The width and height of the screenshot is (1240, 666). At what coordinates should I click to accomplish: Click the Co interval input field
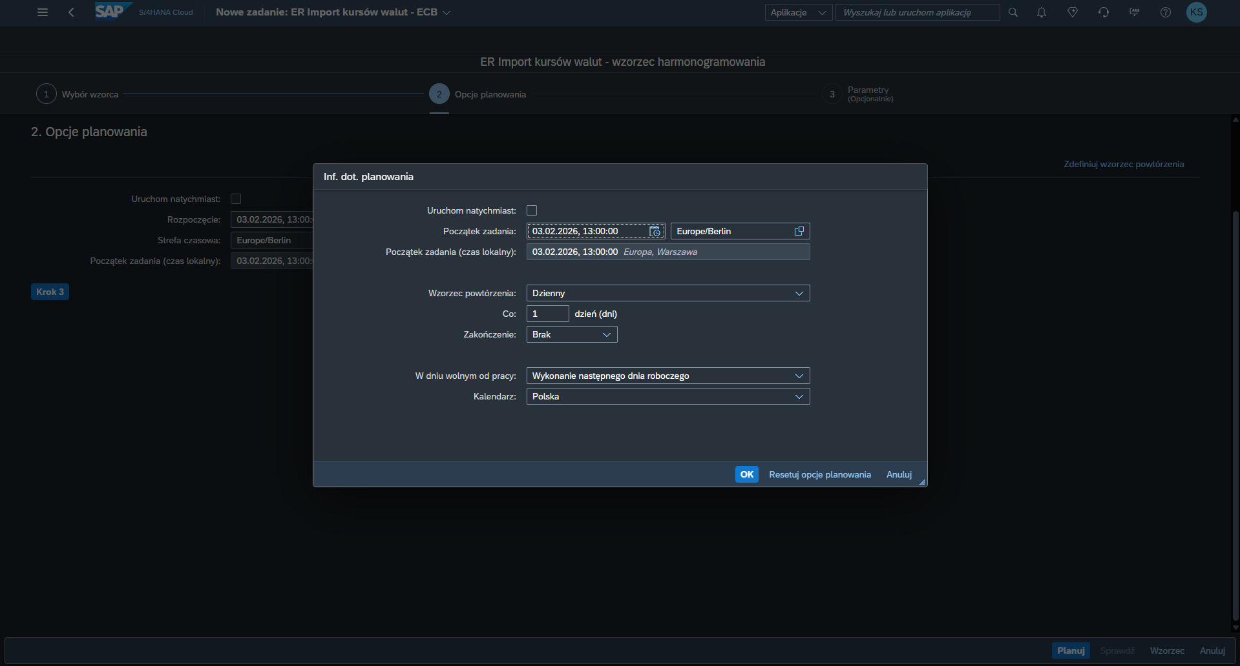point(547,314)
